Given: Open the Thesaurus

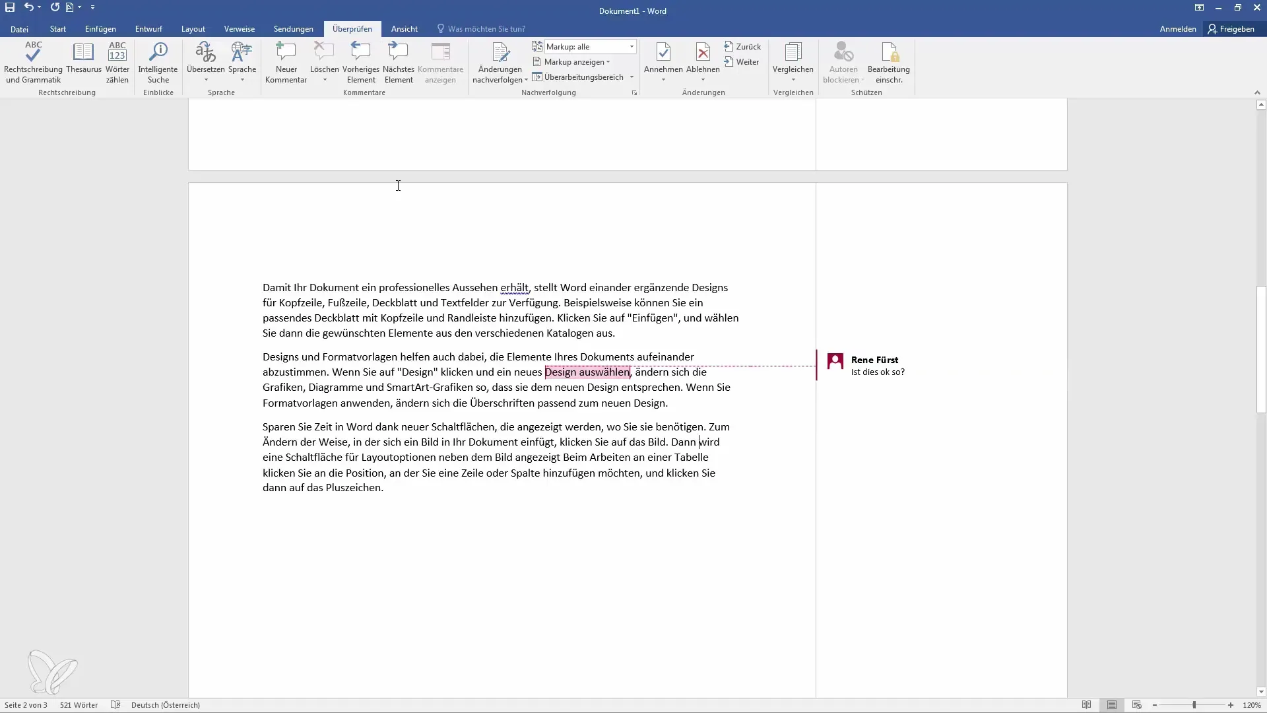Looking at the screenshot, I should pos(84,58).
